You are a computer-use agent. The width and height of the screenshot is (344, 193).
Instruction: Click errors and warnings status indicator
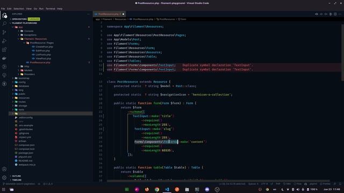pos(48,184)
